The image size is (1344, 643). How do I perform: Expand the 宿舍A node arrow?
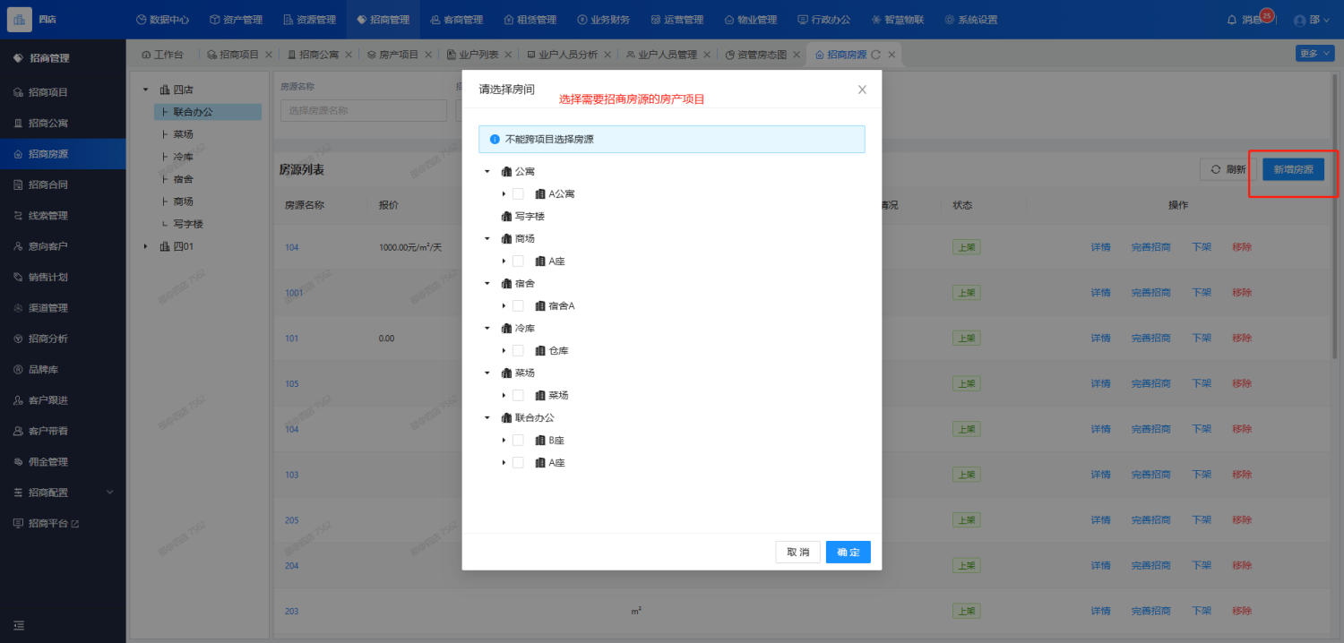[504, 306]
